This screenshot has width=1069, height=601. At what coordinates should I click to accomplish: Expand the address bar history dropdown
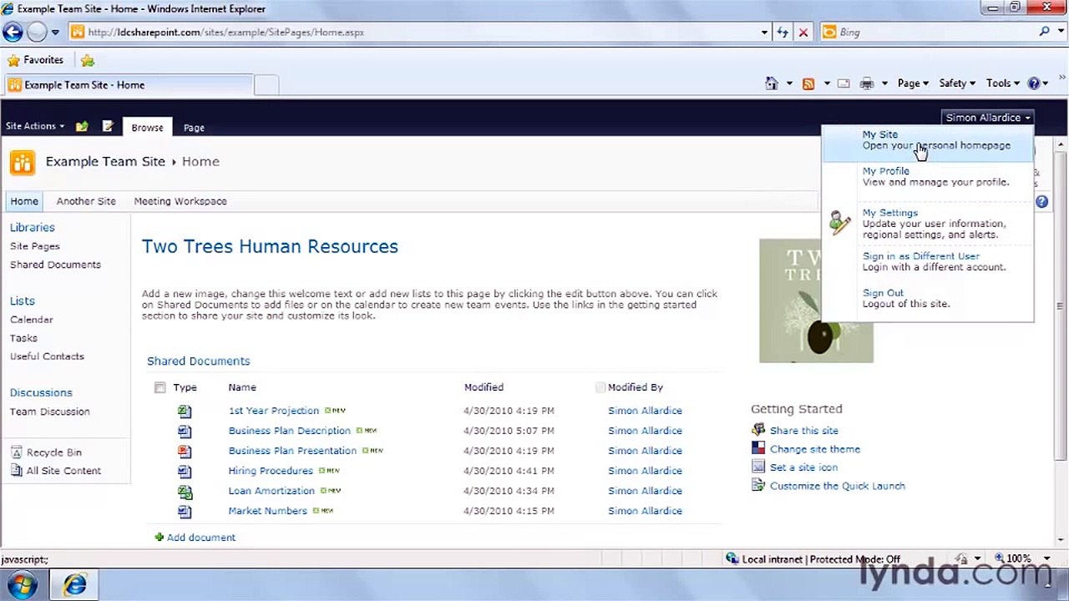[764, 32]
